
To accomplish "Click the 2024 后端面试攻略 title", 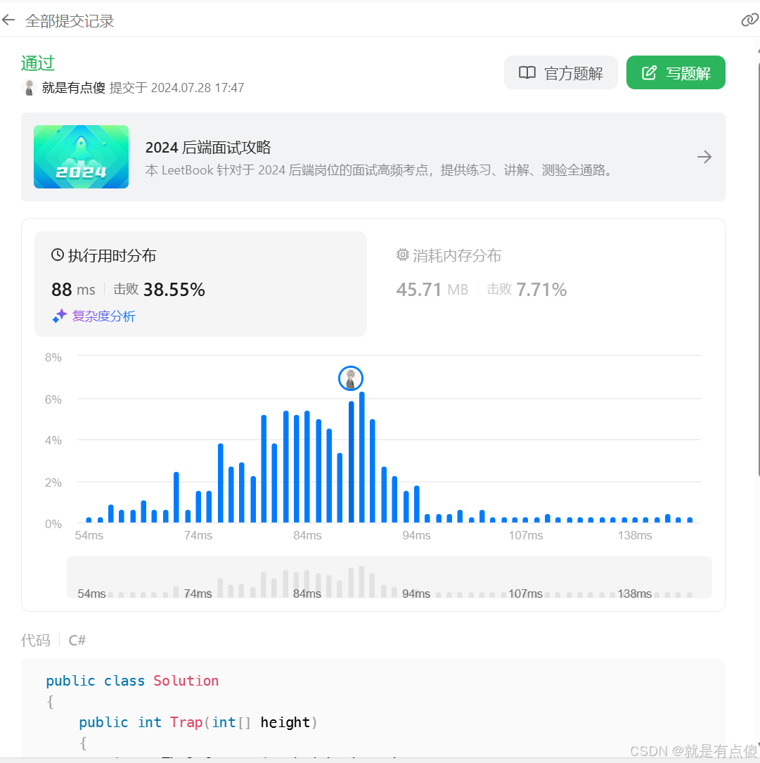I will coord(208,148).
